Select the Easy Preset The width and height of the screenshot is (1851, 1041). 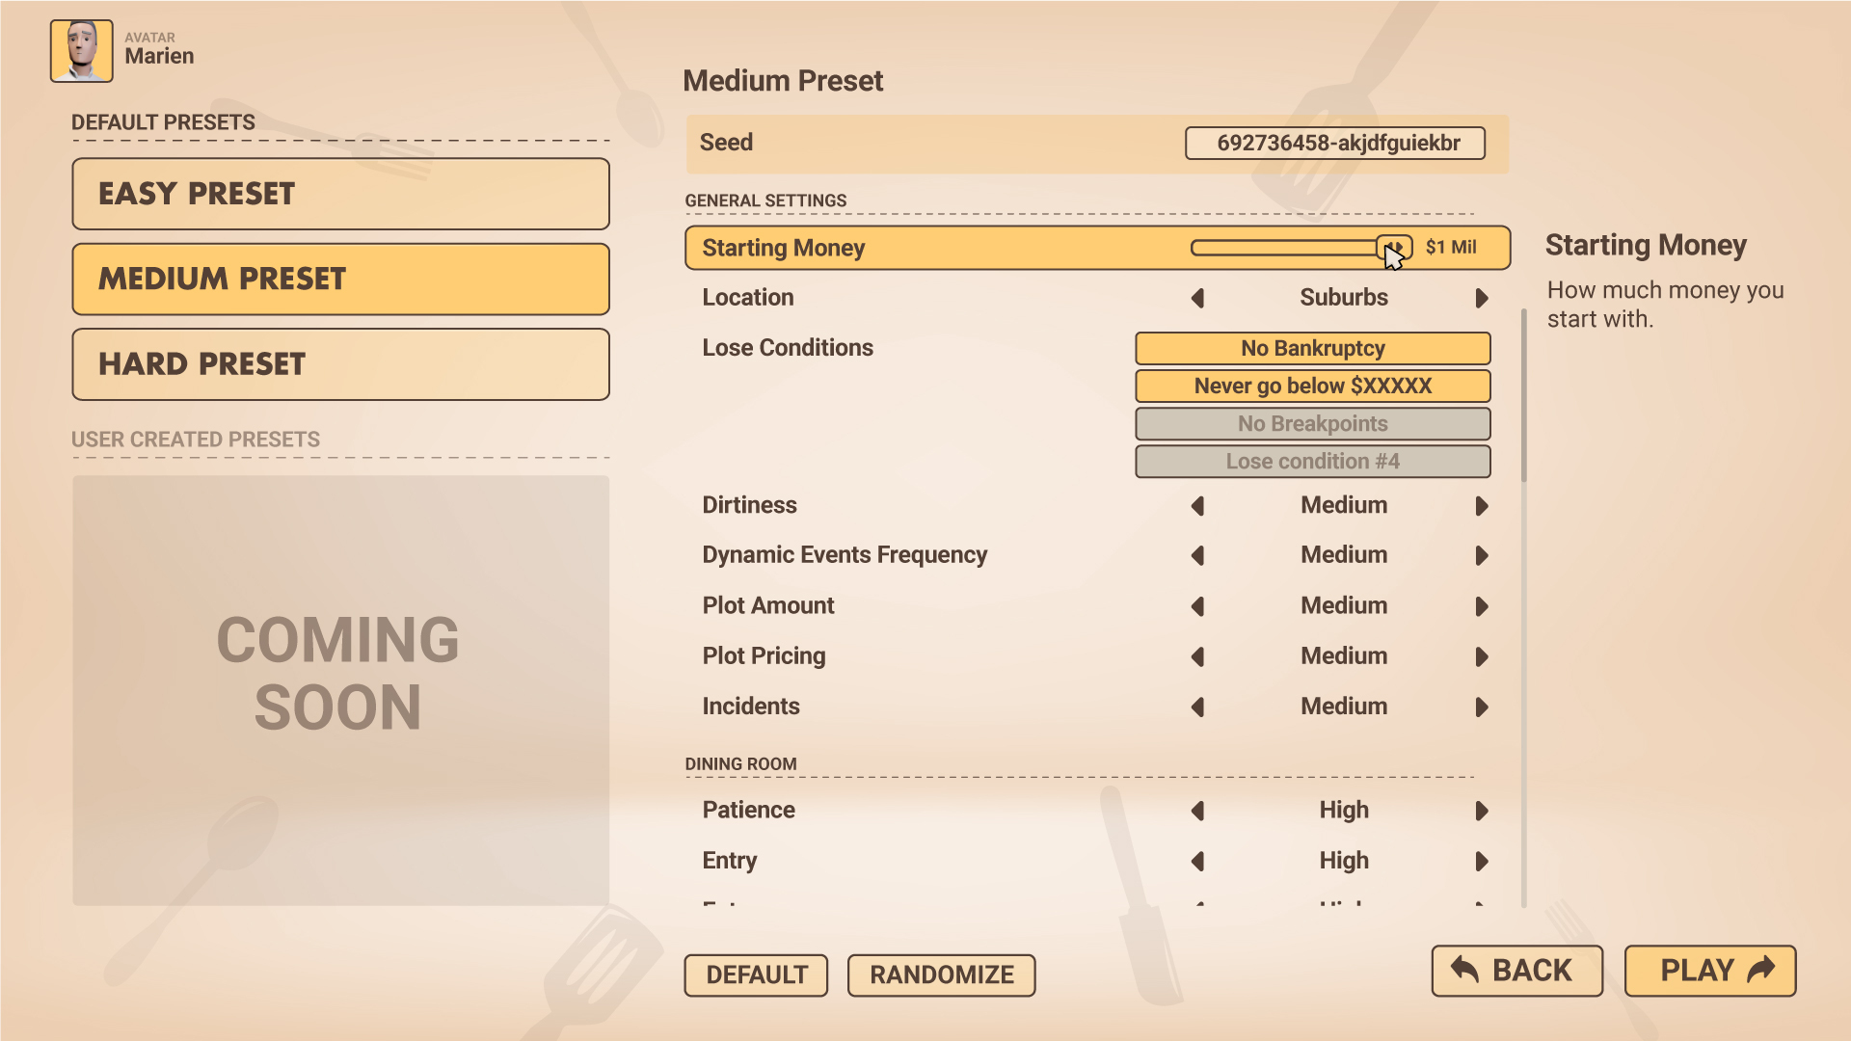pos(340,194)
